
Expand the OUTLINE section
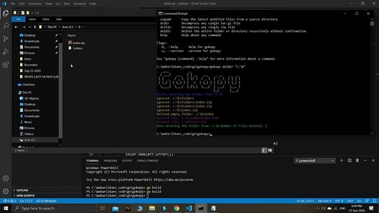pyautogui.click(x=23, y=191)
